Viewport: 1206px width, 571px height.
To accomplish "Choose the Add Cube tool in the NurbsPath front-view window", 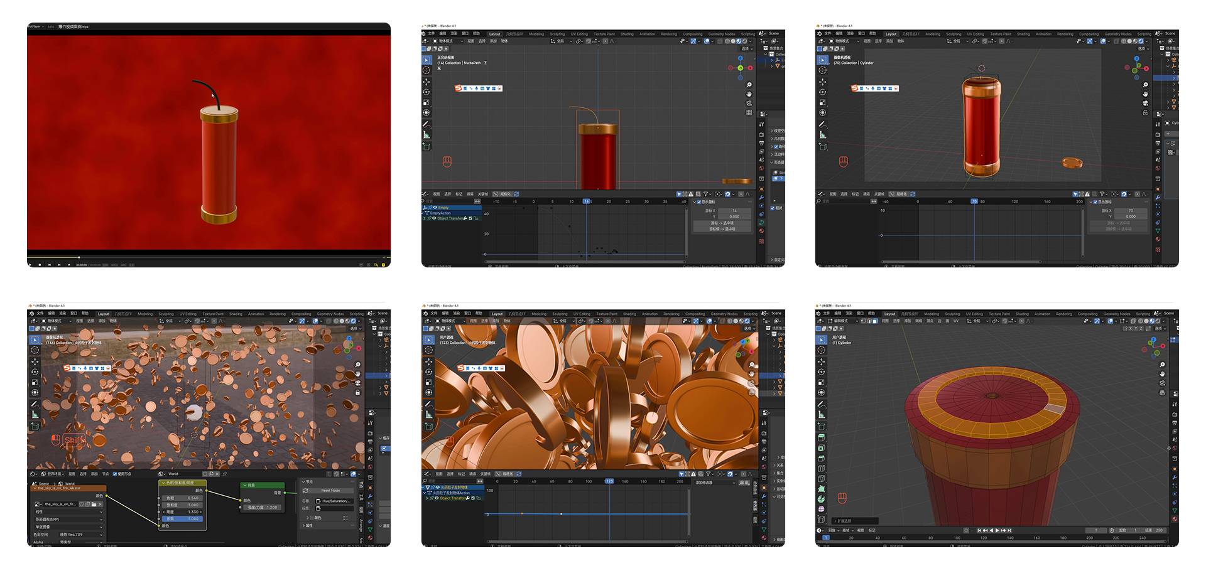I will click(x=426, y=146).
